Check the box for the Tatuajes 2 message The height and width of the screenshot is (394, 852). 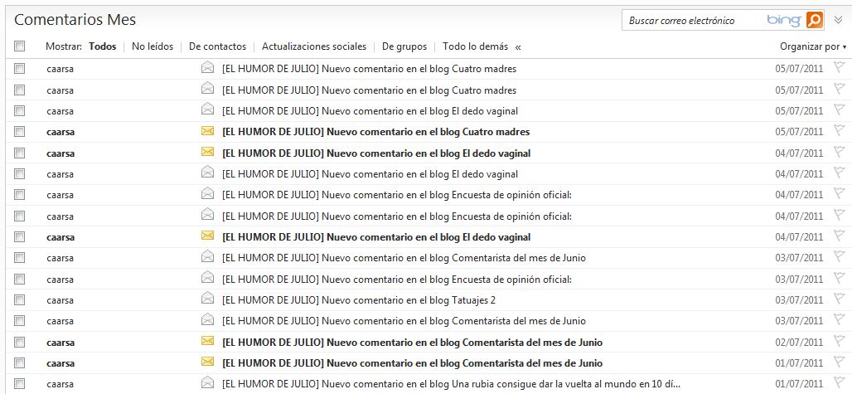click(x=20, y=300)
